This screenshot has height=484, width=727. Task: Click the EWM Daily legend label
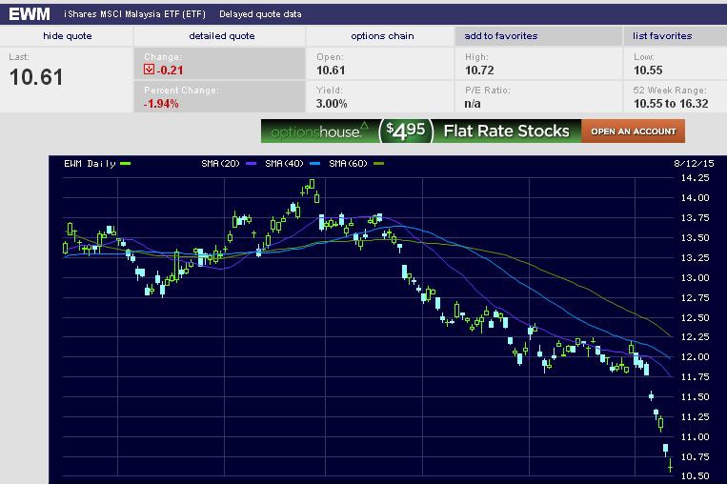pos(90,164)
